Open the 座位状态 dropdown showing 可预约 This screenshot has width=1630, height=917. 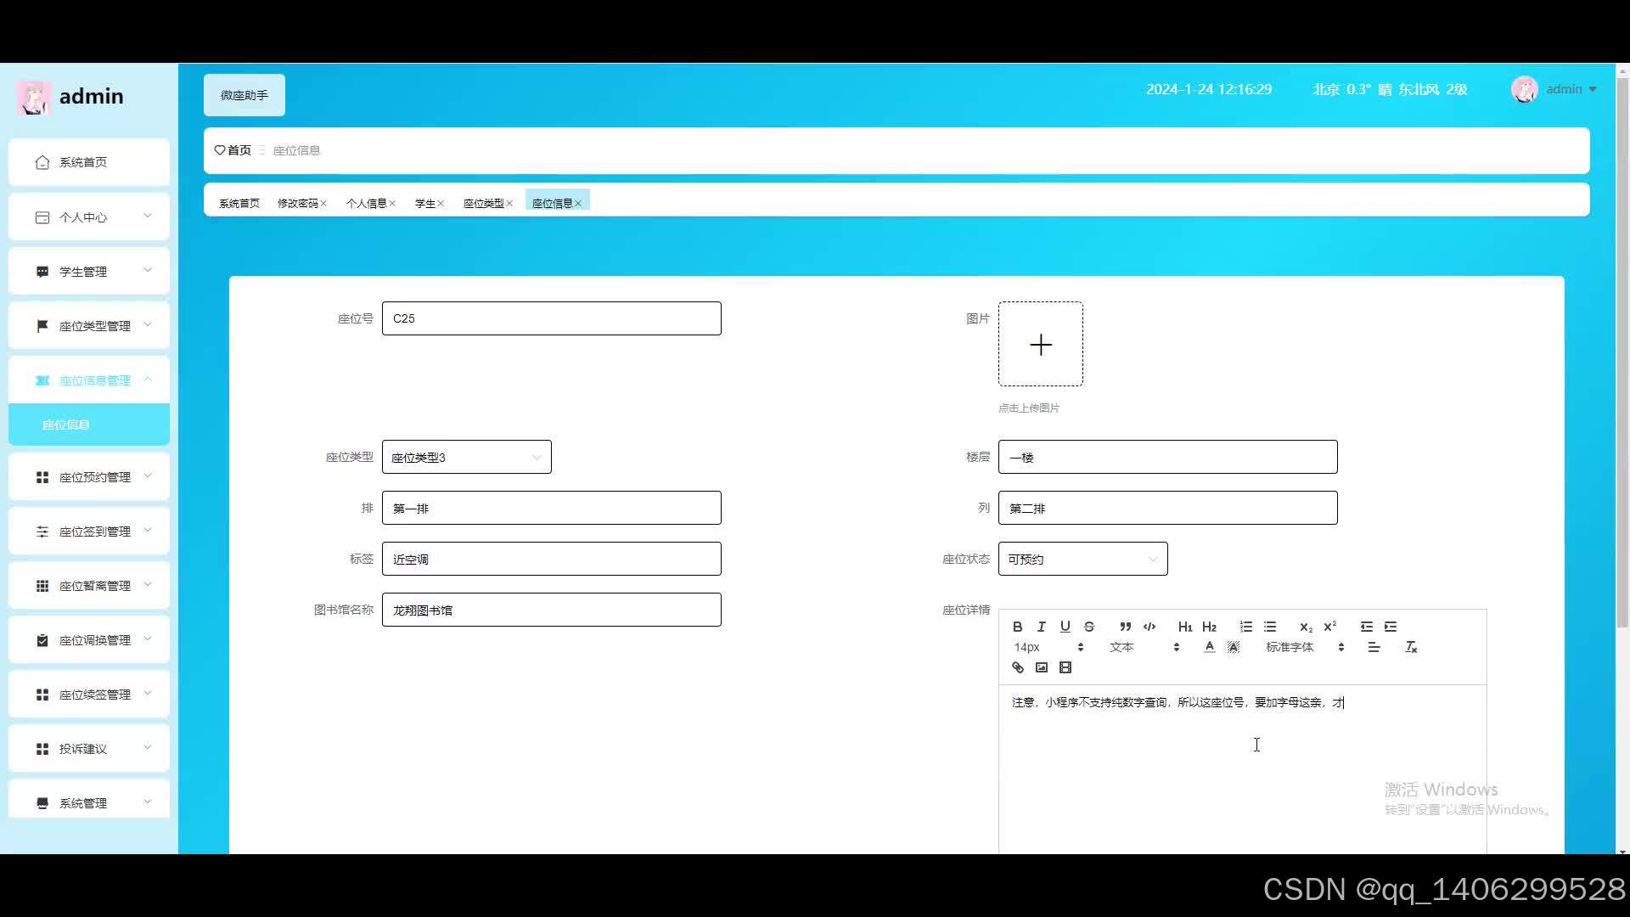pos(1082,560)
